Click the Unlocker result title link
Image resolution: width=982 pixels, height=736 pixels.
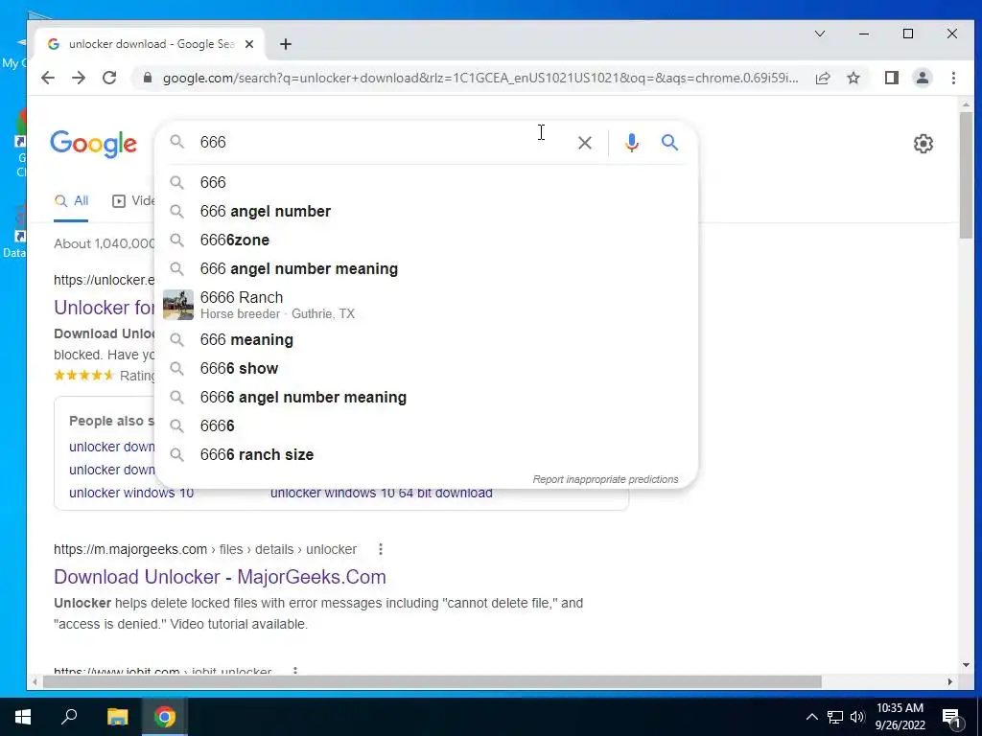(104, 308)
